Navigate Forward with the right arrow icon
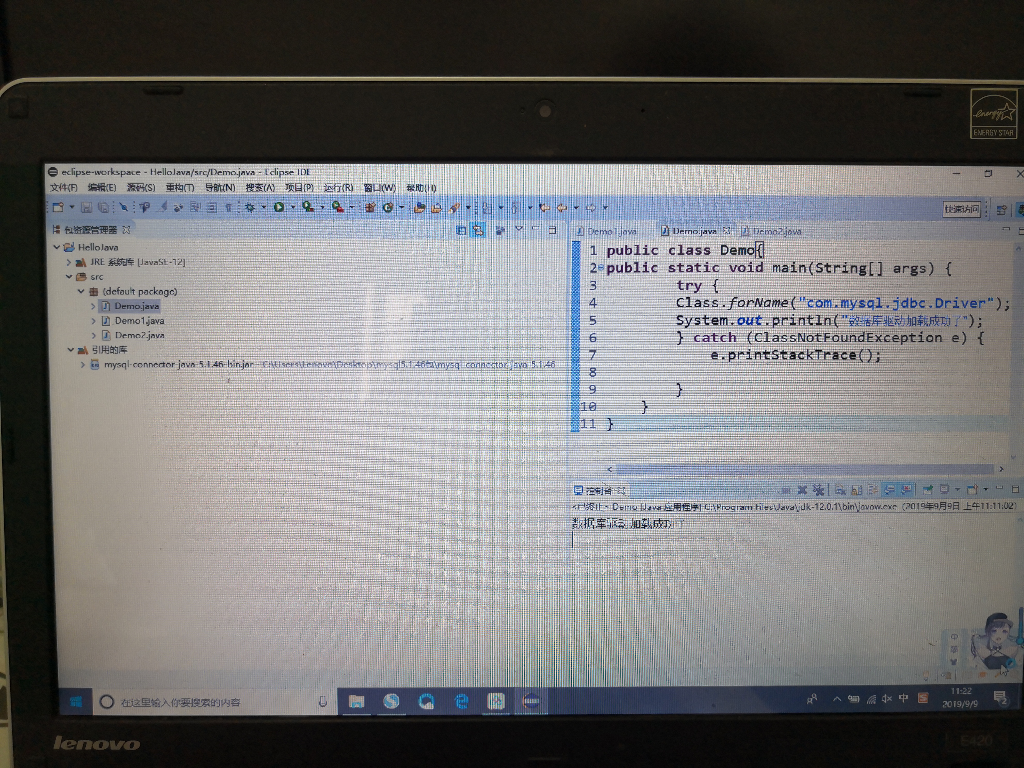This screenshot has width=1024, height=768. pos(591,208)
